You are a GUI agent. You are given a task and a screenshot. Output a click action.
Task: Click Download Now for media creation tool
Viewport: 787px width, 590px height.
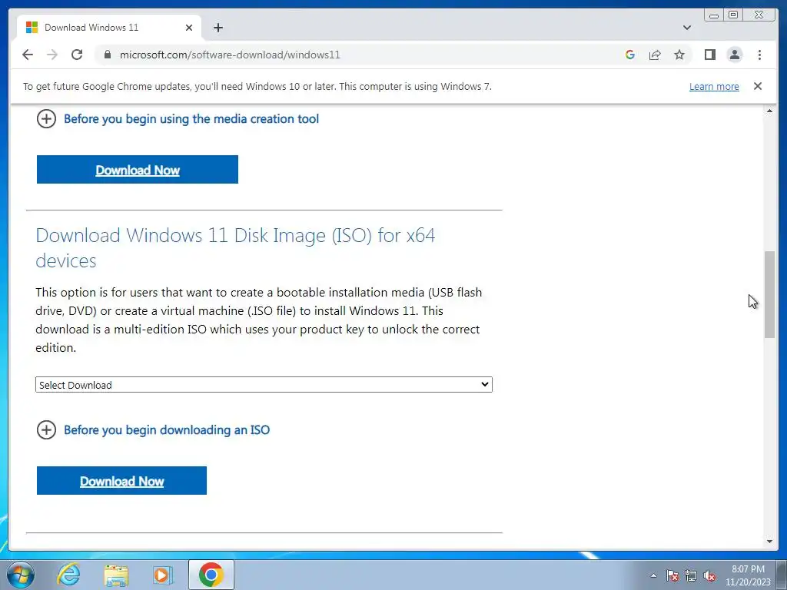(137, 170)
